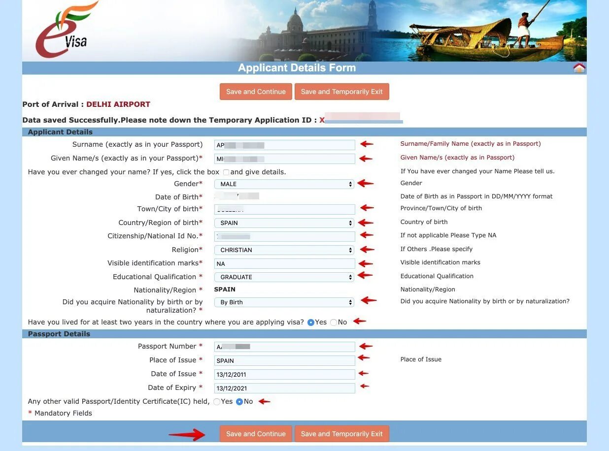Click top Save and Temporarily Exit button

(341, 92)
